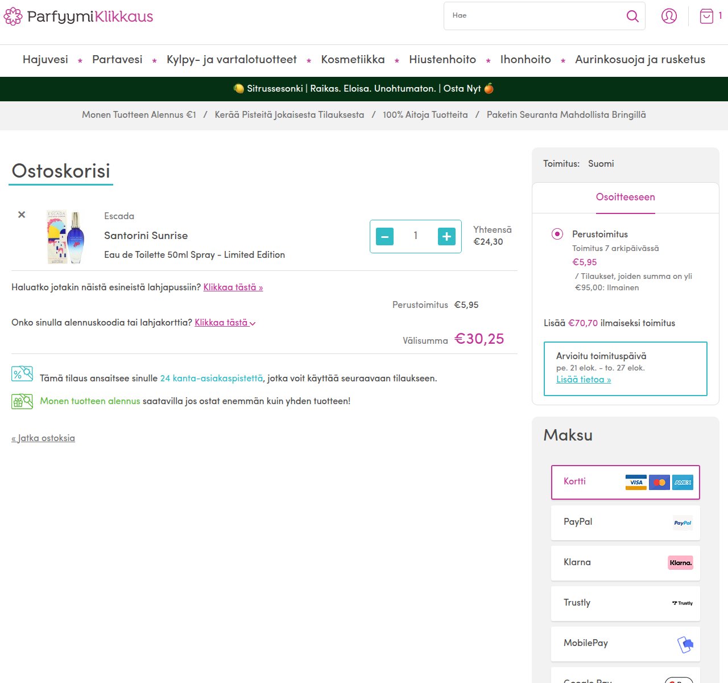Screen dimensions: 728x683
Task: Open the user account icon
Action: point(669,16)
